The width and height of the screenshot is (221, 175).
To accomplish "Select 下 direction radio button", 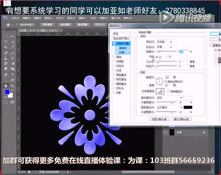I will 167,57.
